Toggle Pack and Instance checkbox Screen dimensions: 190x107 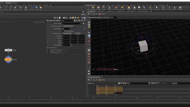[63, 31]
